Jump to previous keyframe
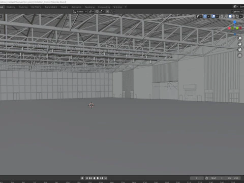Image resolution: width=244 pixels, height=183 pixels. point(90,178)
